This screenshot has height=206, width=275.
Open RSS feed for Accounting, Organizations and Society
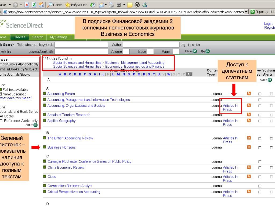coord(249,105)
